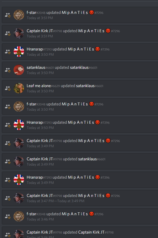Click the member-update icon on the Kirk 3:47 PM row
The image size is (158, 238).
[7, 198]
